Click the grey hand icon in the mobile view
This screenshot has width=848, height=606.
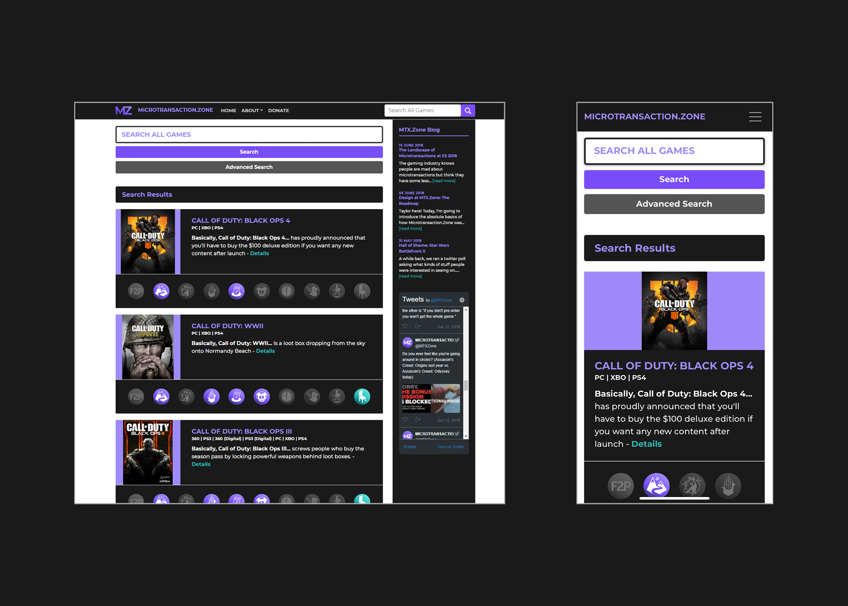pyautogui.click(x=728, y=486)
